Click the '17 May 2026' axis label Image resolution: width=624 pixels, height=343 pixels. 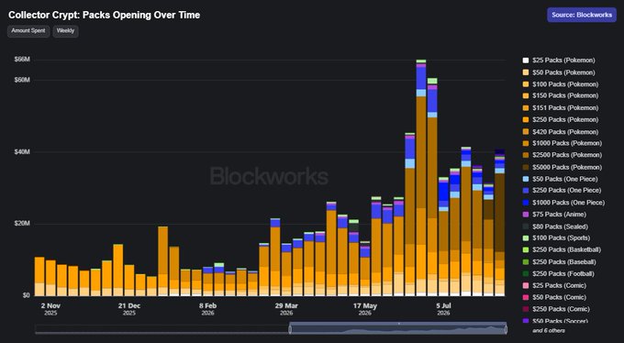click(365, 309)
